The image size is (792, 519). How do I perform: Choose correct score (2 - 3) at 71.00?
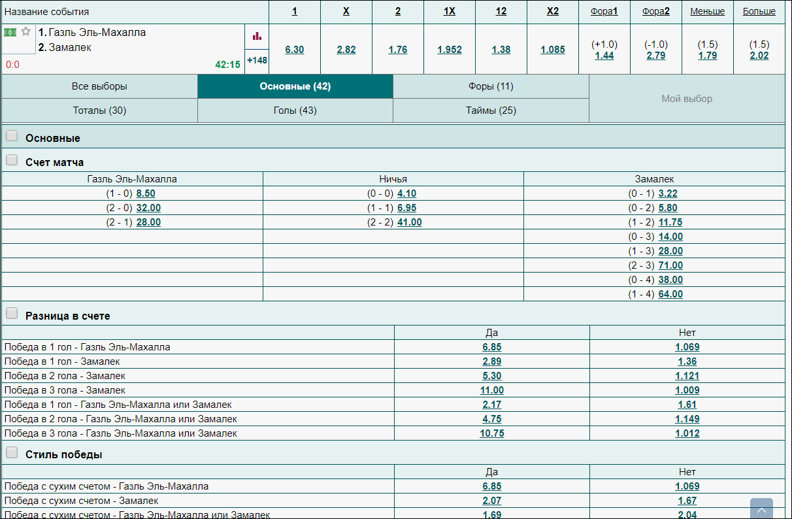(x=670, y=265)
